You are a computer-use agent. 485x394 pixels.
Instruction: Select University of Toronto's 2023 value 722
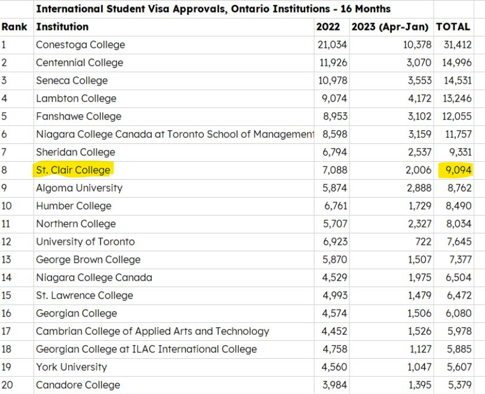coord(391,242)
